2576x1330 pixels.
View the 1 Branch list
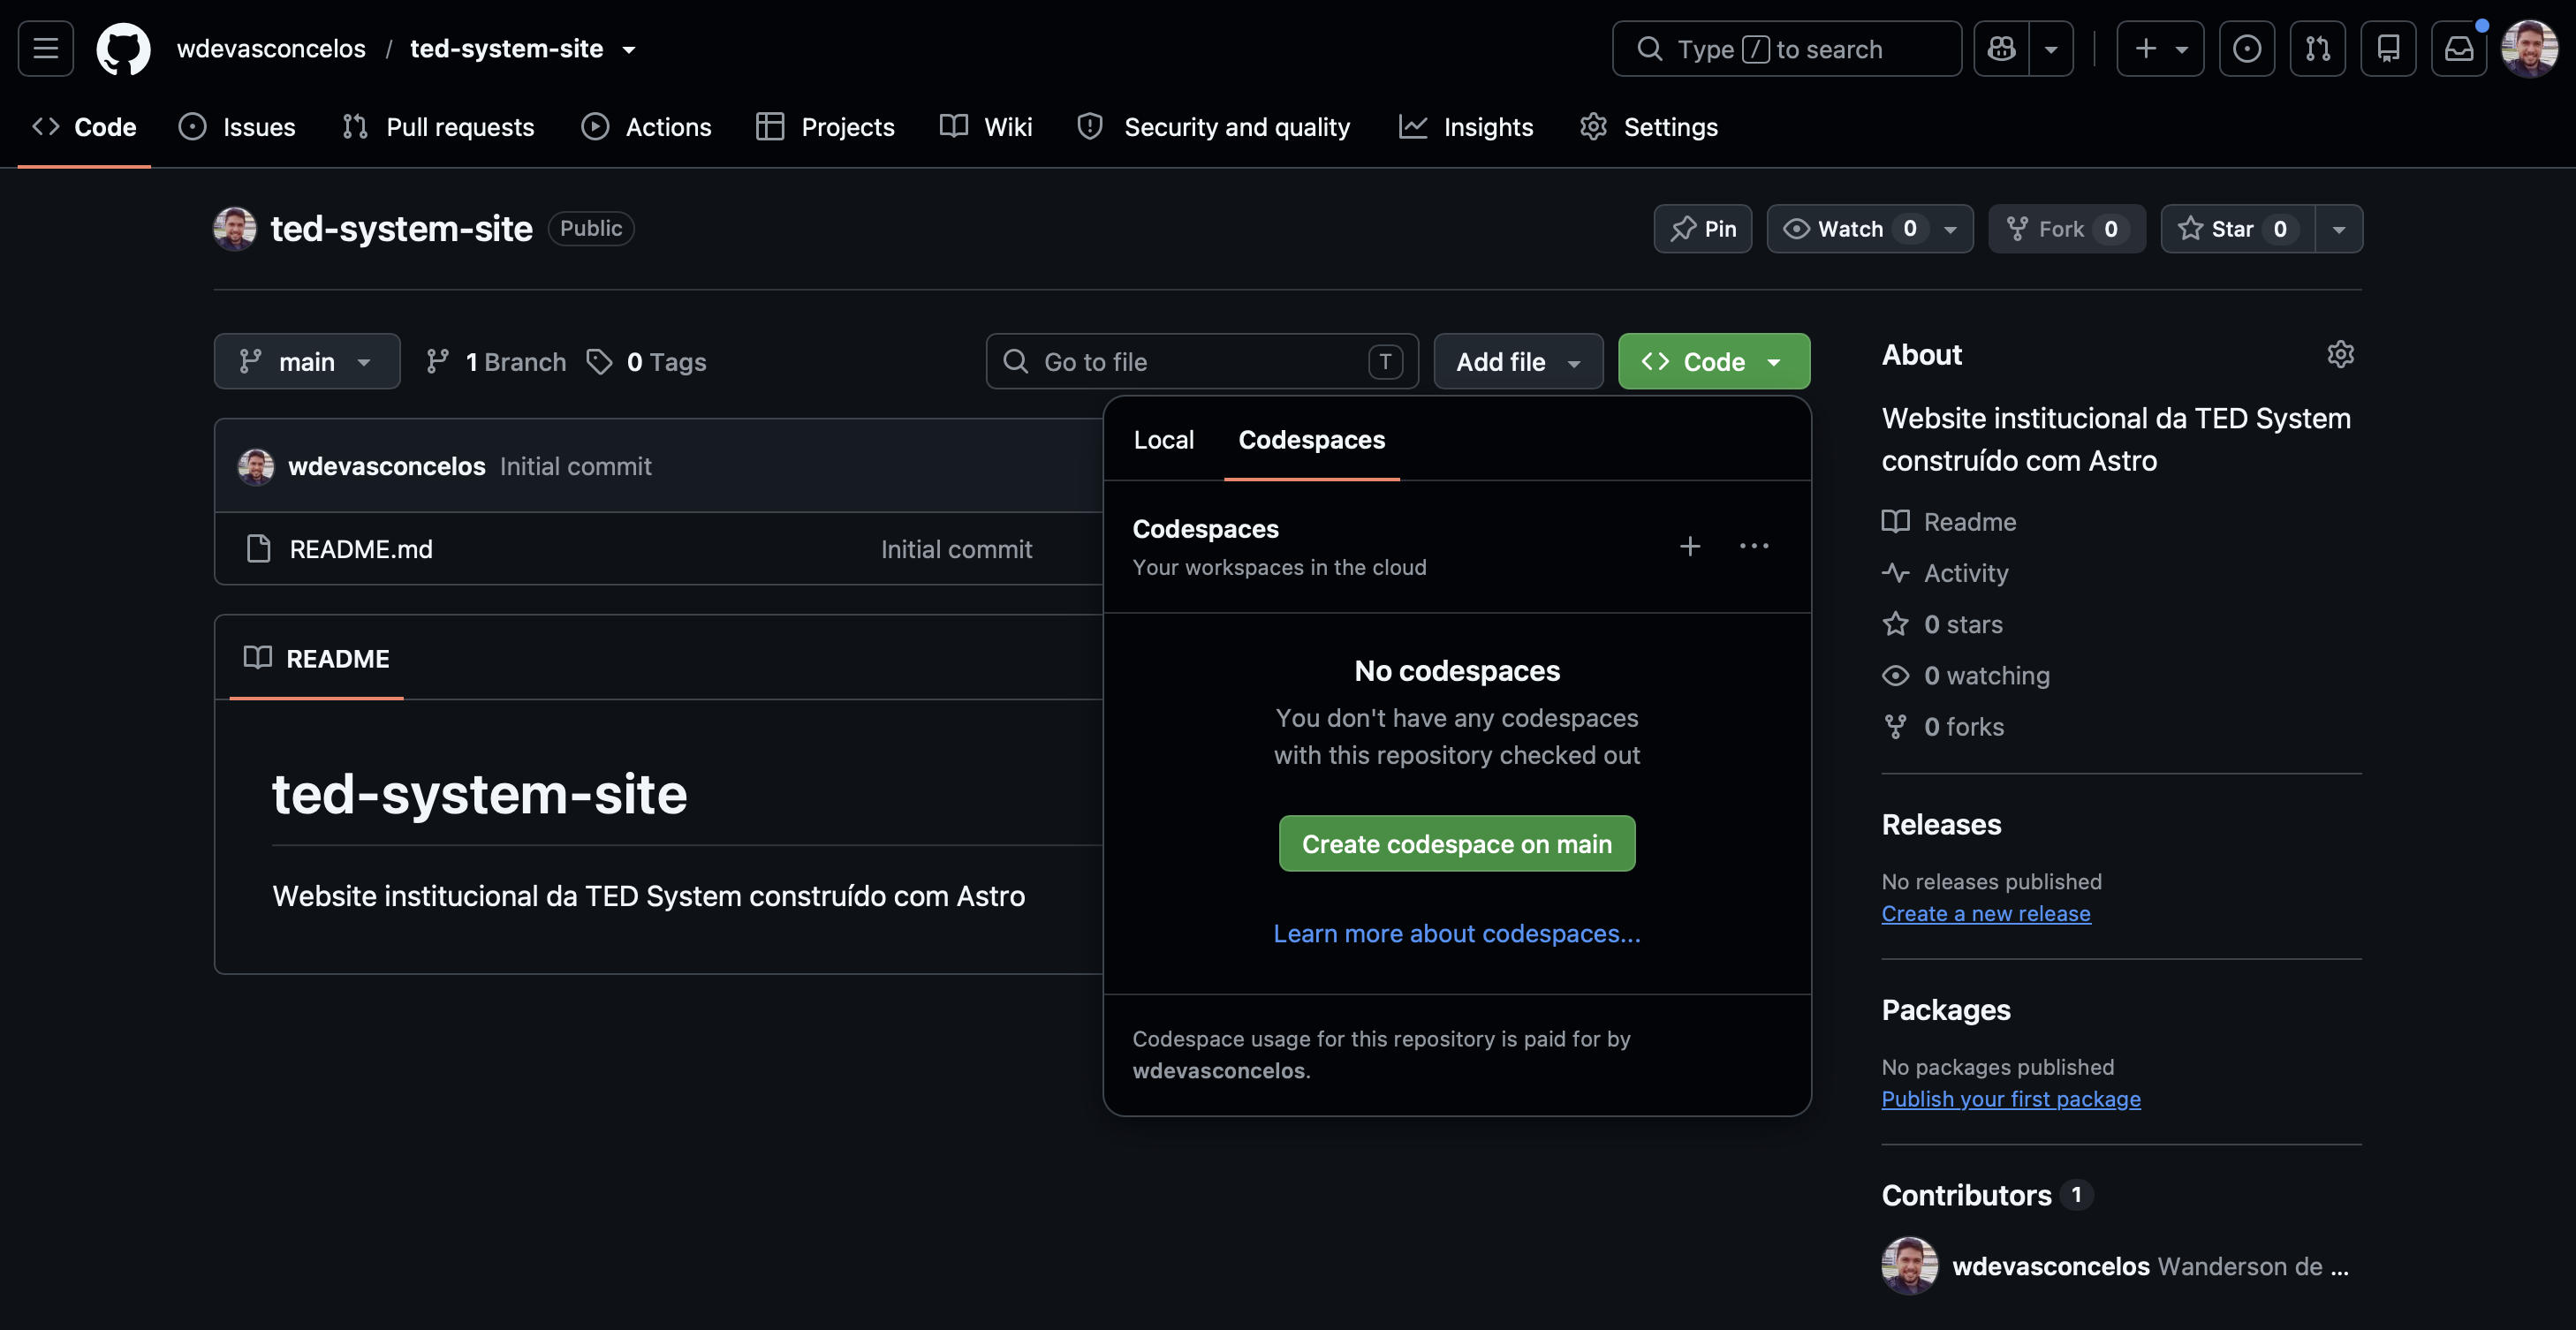(497, 361)
